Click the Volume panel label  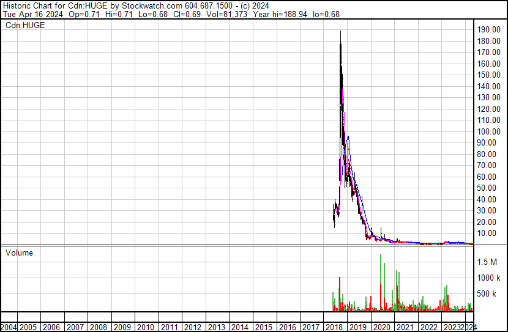[x=19, y=253]
